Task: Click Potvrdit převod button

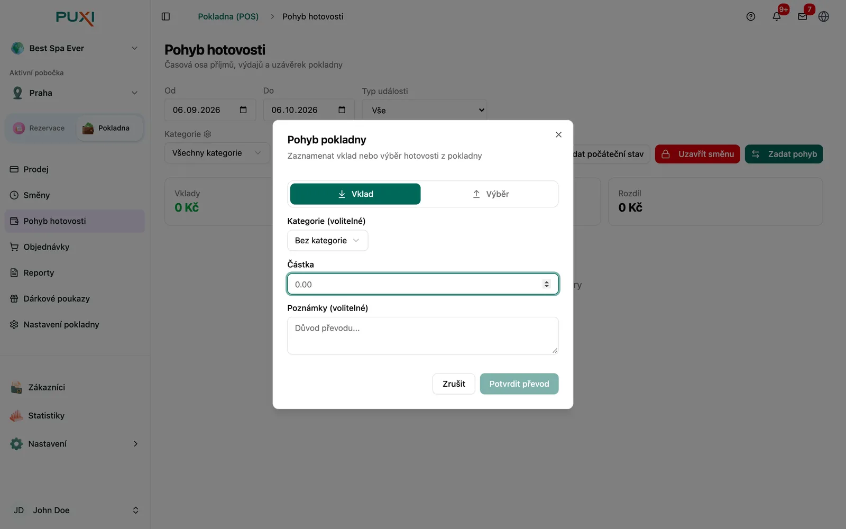Action: [519, 384]
